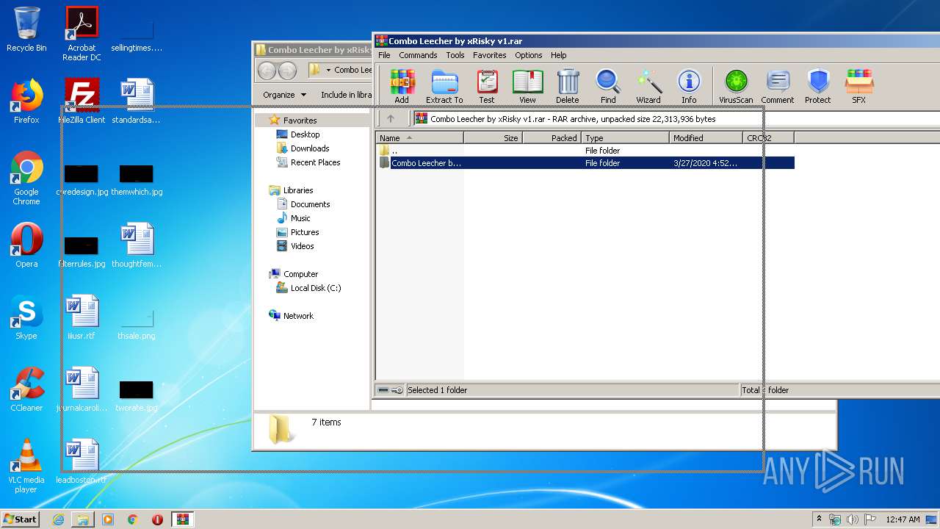Click the Protect archive icon

(817, 86)
